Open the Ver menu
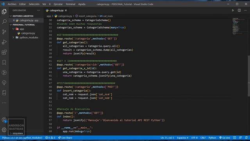Image resolution: width=250 pixels, height=141 pixels. point(44,4)
